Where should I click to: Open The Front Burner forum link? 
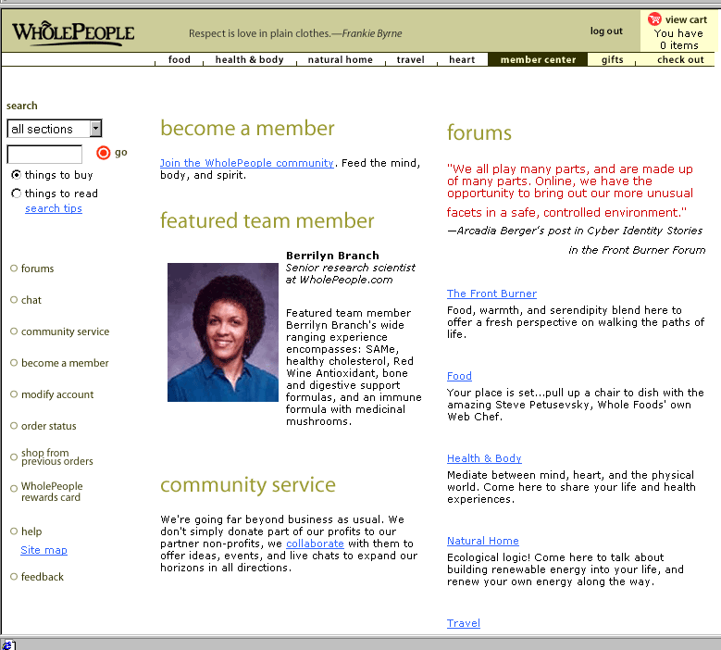(x=491, y=294)
